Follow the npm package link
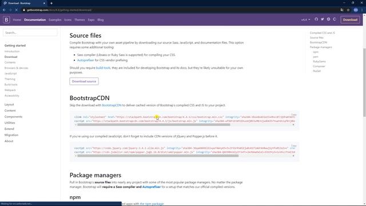Screen dimensions: 366x206 [152, 204]
